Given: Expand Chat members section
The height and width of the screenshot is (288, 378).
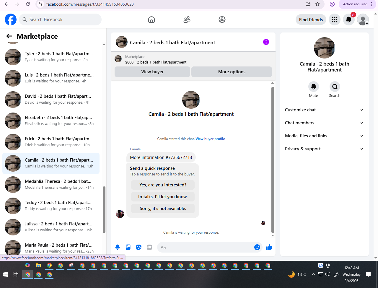Looking at the screenshot, I should point(324,123).
